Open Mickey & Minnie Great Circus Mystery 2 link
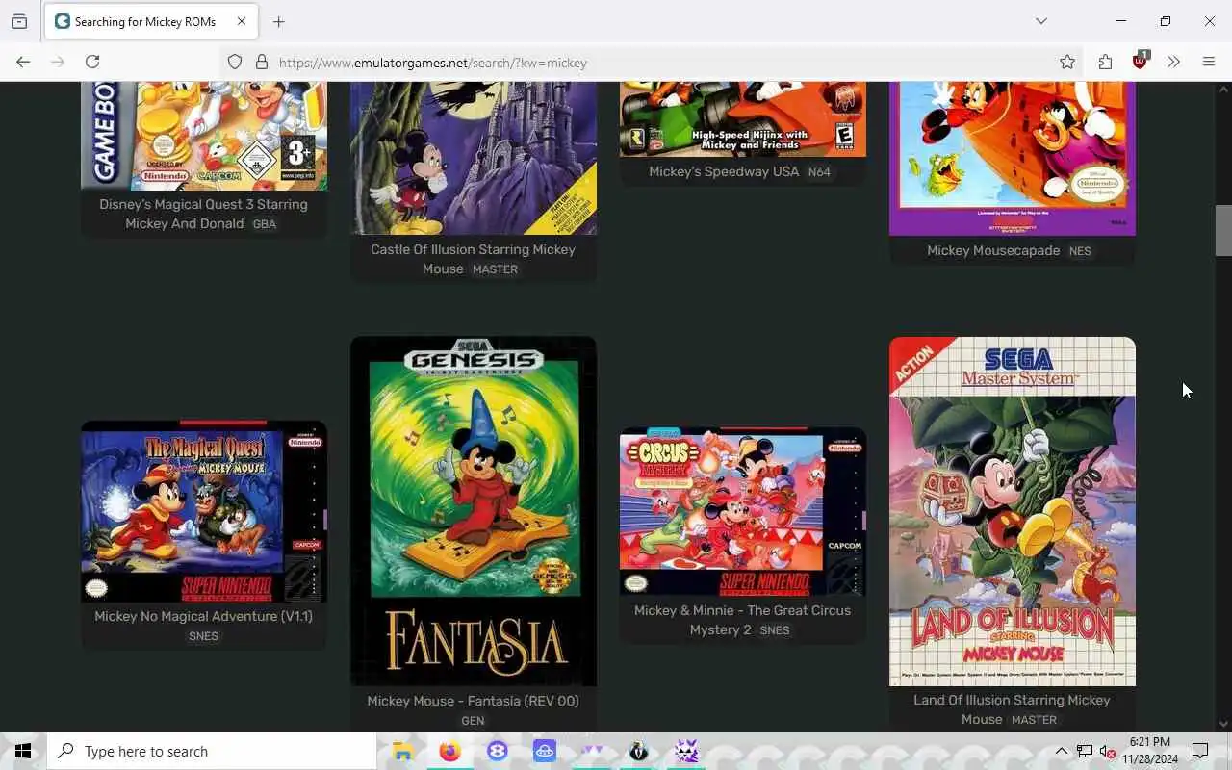 [742, 620]
